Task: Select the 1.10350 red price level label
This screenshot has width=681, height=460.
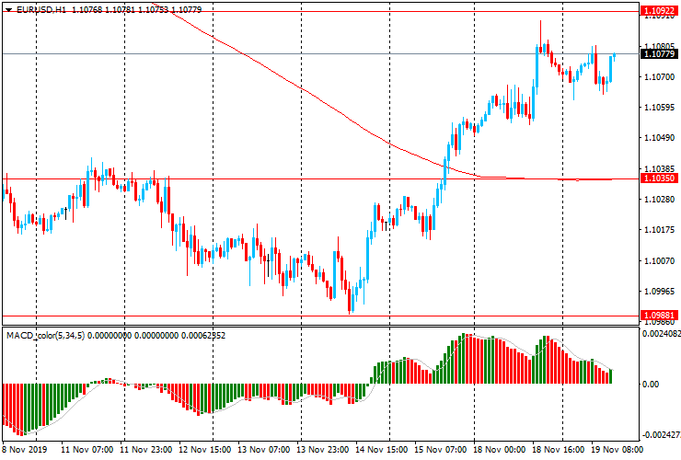Action: pyautogui.click(x=659, y=178)
